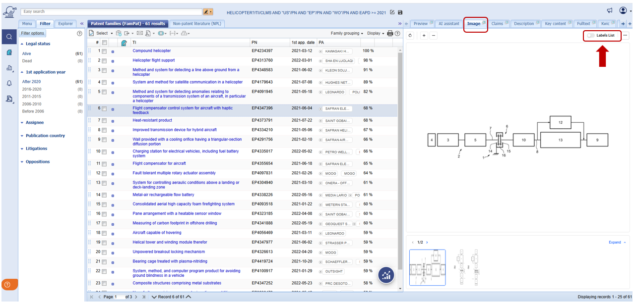Click the edit query icon next to the query string
Screen dimensions: 635x303
(392, 12)
